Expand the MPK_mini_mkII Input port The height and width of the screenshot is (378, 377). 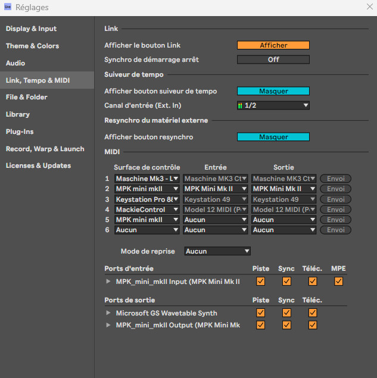[x=108, y=281]
